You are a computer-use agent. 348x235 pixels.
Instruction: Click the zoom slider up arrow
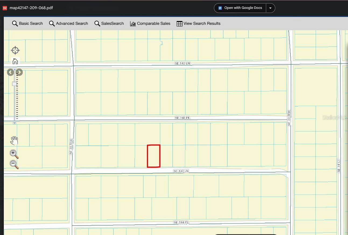pyautogui.click(x=15, y=69)
